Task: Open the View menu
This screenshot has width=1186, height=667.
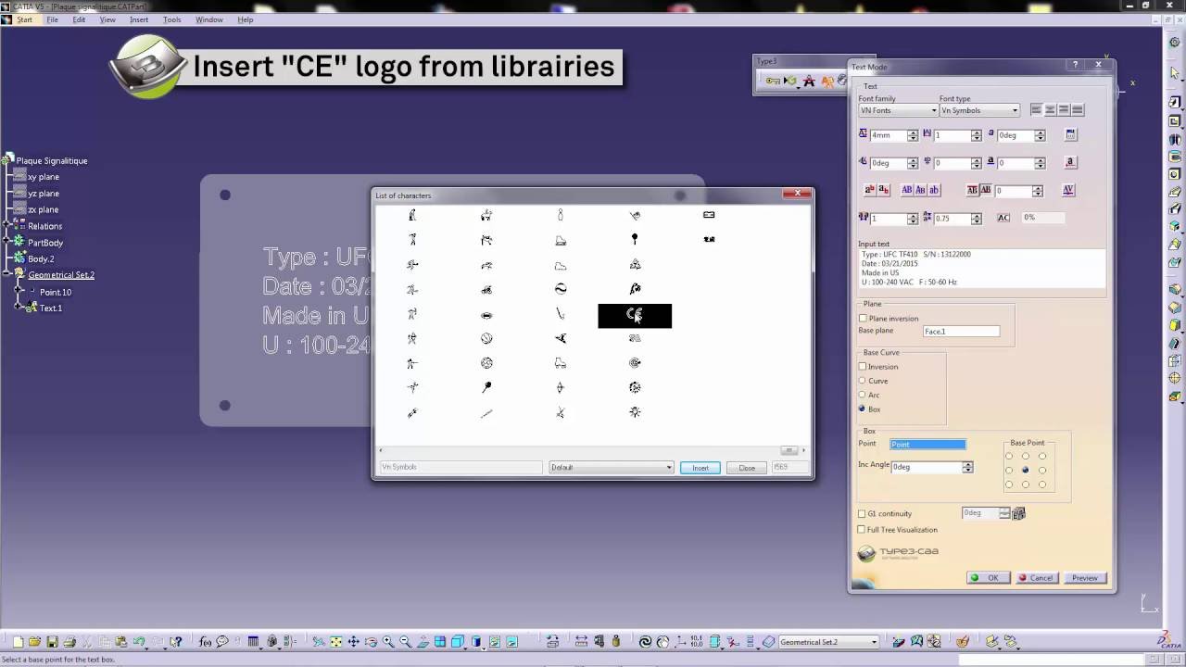Action: pyautogui.click(x=107, y=19)
